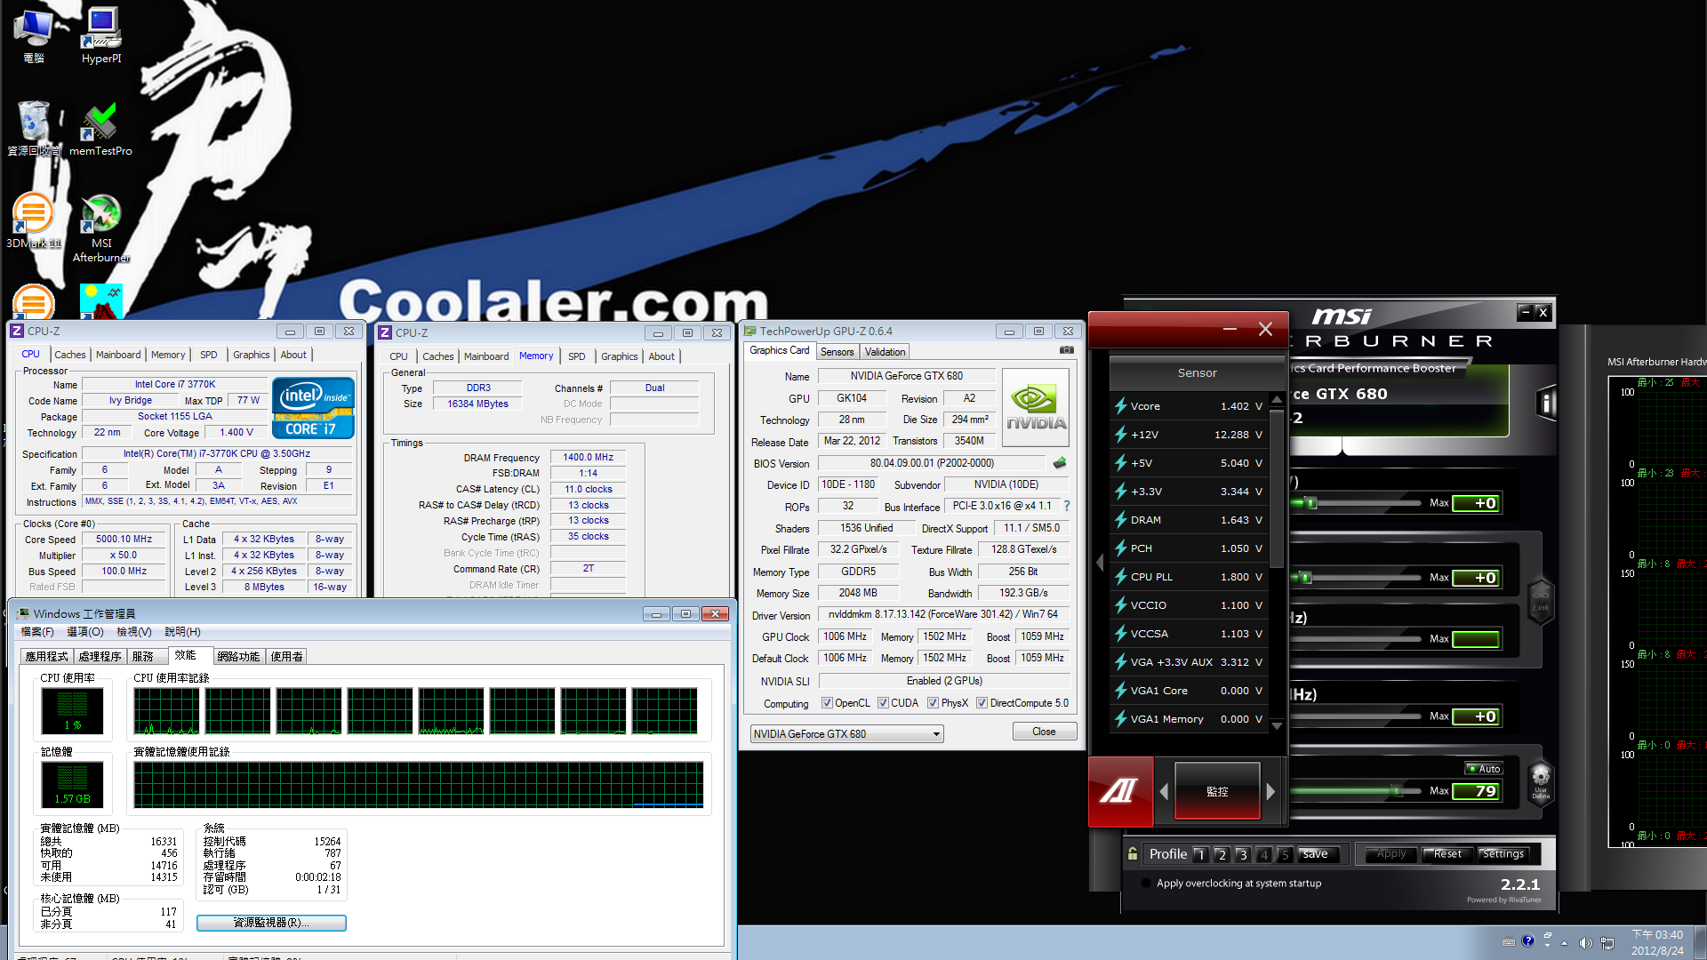Click the Afterburner info 'i' button
1707x960 pixels.
point(1547,404)
